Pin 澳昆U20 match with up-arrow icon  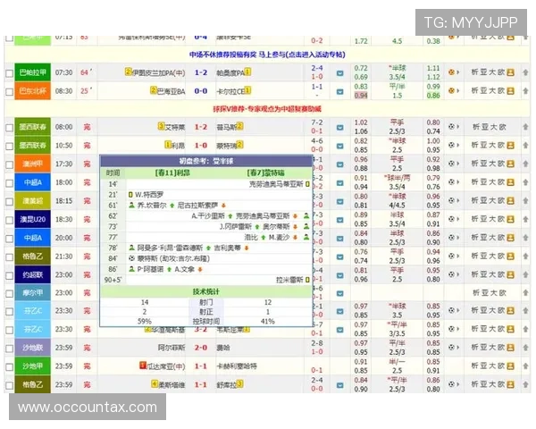[x=525, y=219]
